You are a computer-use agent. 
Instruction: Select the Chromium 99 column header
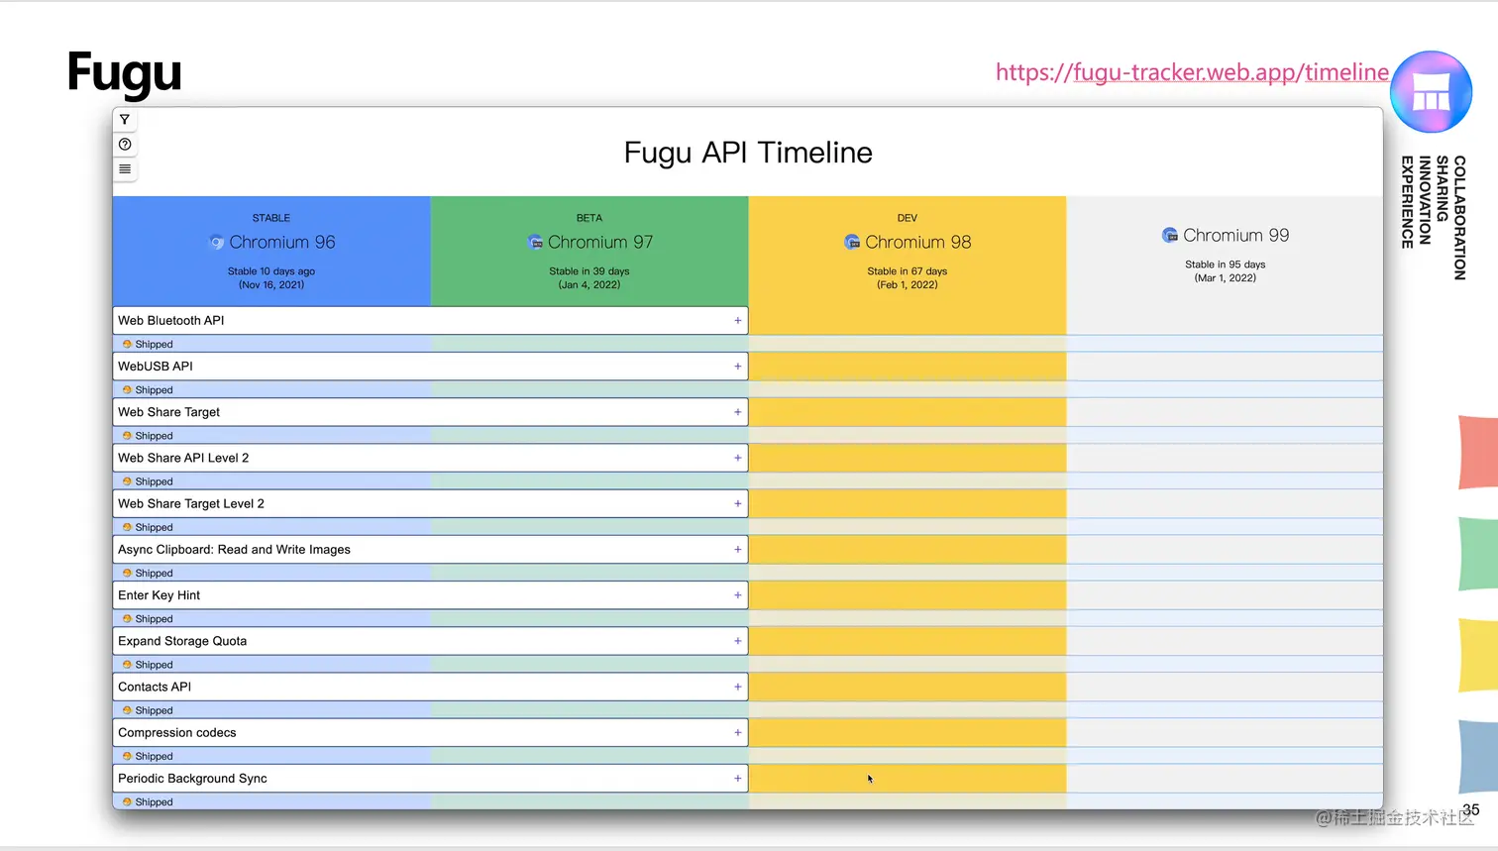coord(1226,251)
